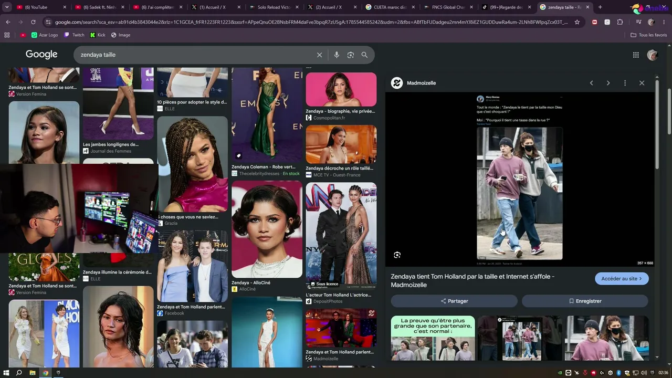The image size is (672, 378).
Task: Open the NVIDIA icon in system tray
Action: tap(560, 373)
